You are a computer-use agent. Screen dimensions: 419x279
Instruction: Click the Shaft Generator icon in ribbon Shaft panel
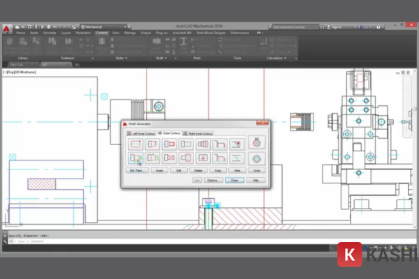coord(156,41)
